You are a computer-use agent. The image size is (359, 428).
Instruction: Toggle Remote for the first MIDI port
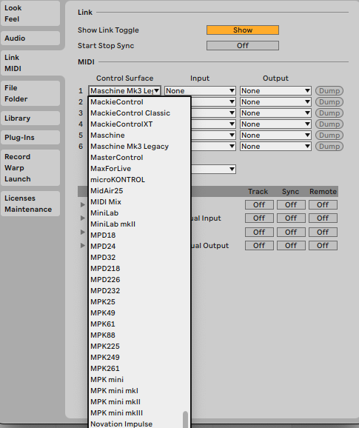pyautogui.click(x=323, y=204)
